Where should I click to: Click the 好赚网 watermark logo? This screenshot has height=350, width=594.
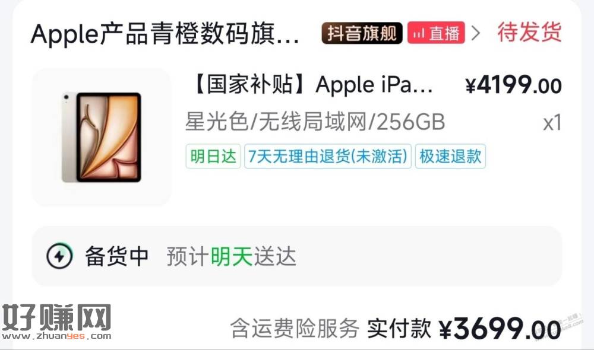[57, 322]
